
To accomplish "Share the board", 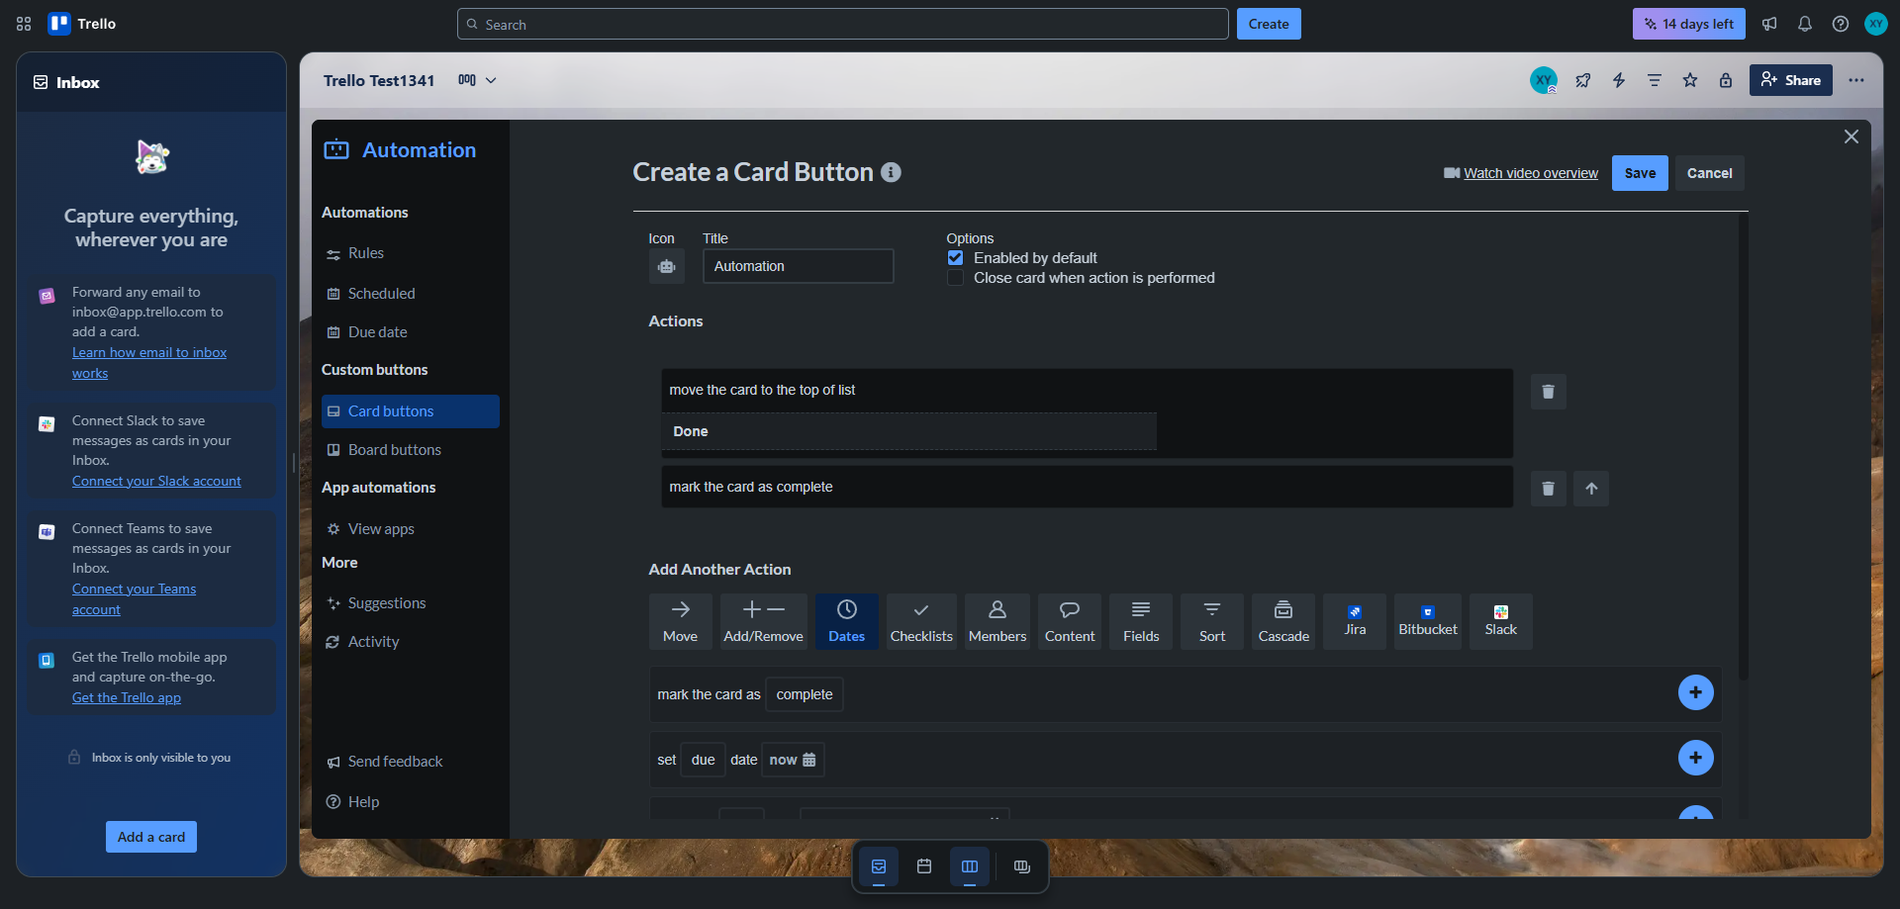I will tap(1791, 80).
